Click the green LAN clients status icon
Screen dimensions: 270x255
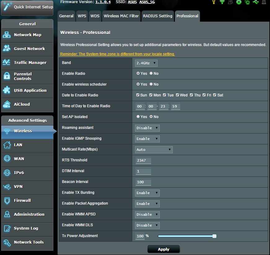point(247,2)
